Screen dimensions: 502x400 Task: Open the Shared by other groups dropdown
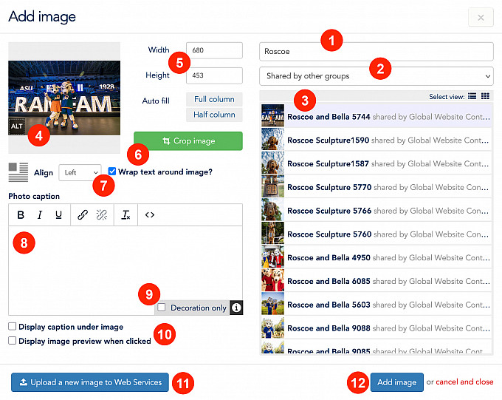376,76
